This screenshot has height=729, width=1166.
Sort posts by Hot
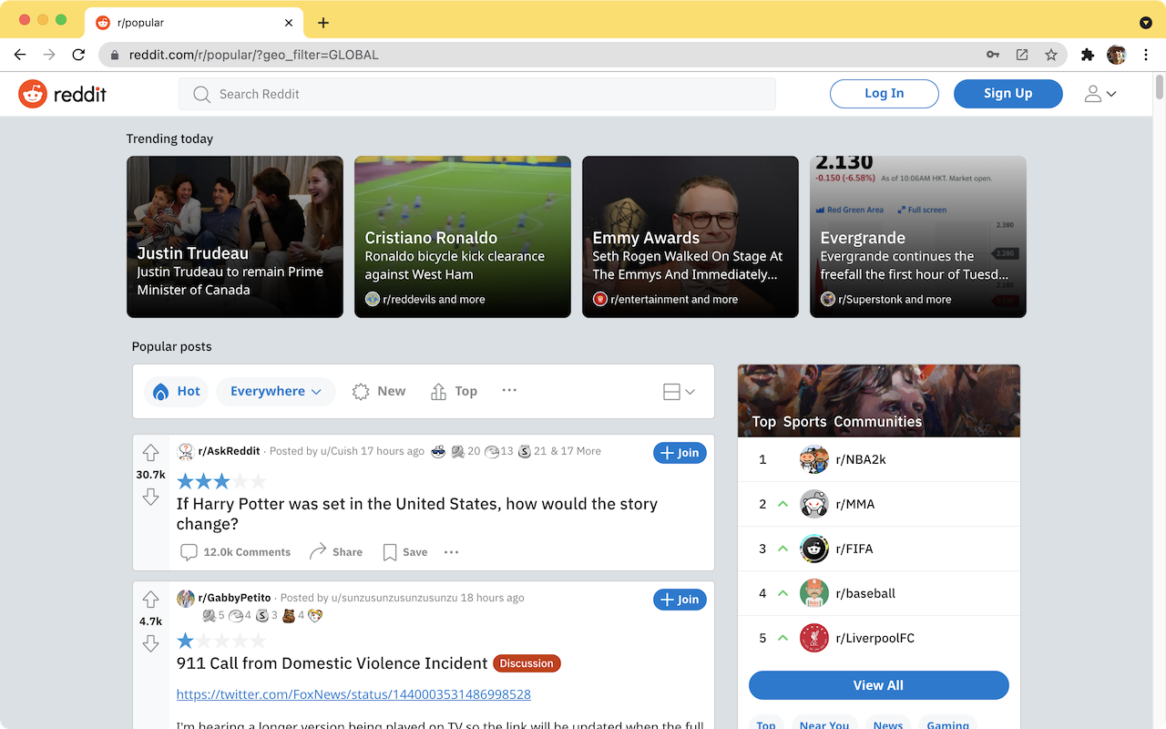177,392
